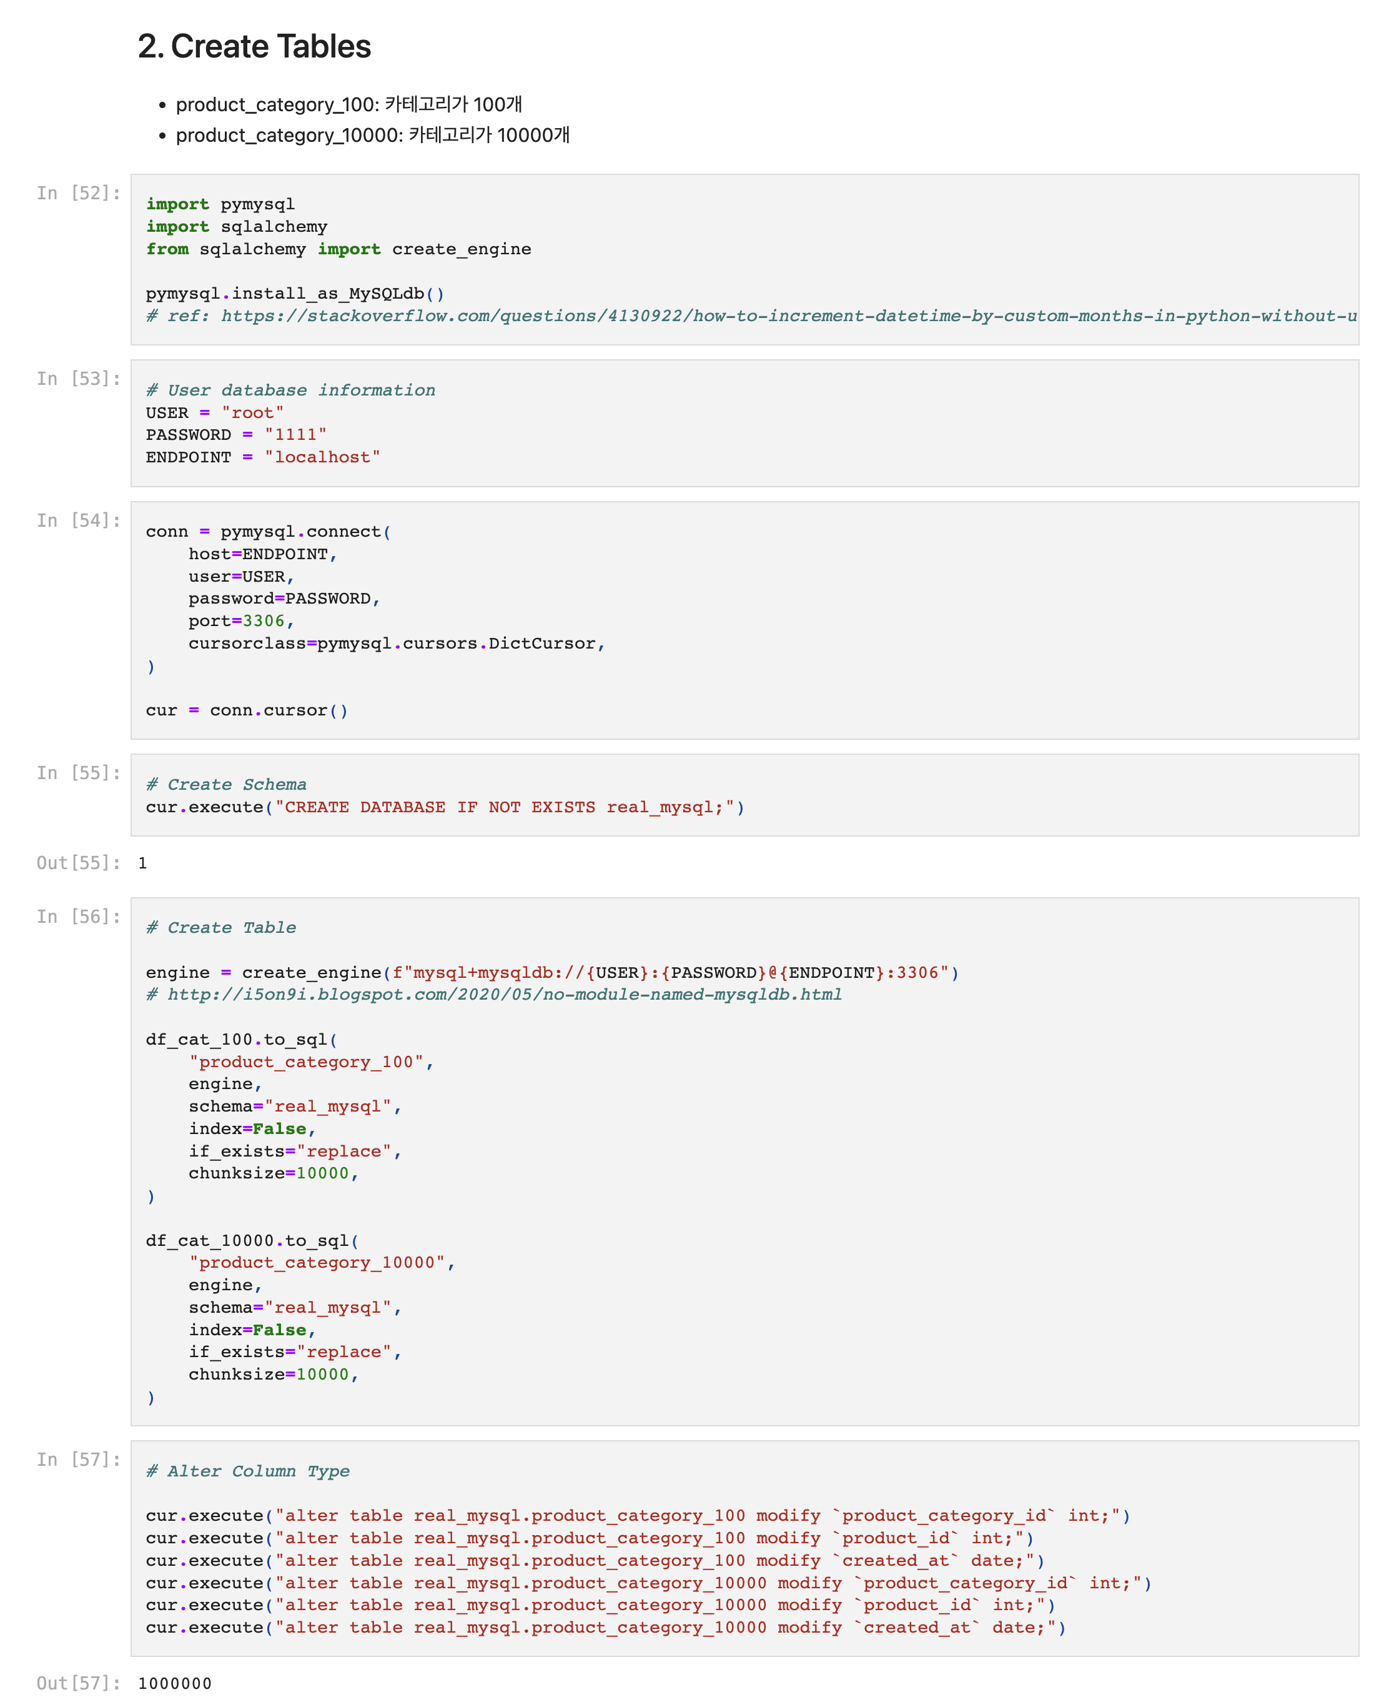This screenshot has height=1707, width=1379.
Task: Click the cur = conn.cursor() line
Action: (246, 710)
